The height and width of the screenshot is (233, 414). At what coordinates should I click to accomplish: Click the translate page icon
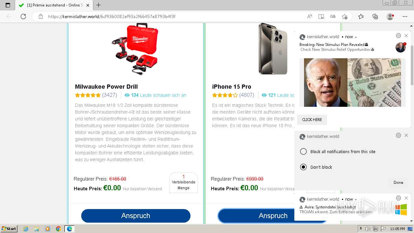[332, 17]
